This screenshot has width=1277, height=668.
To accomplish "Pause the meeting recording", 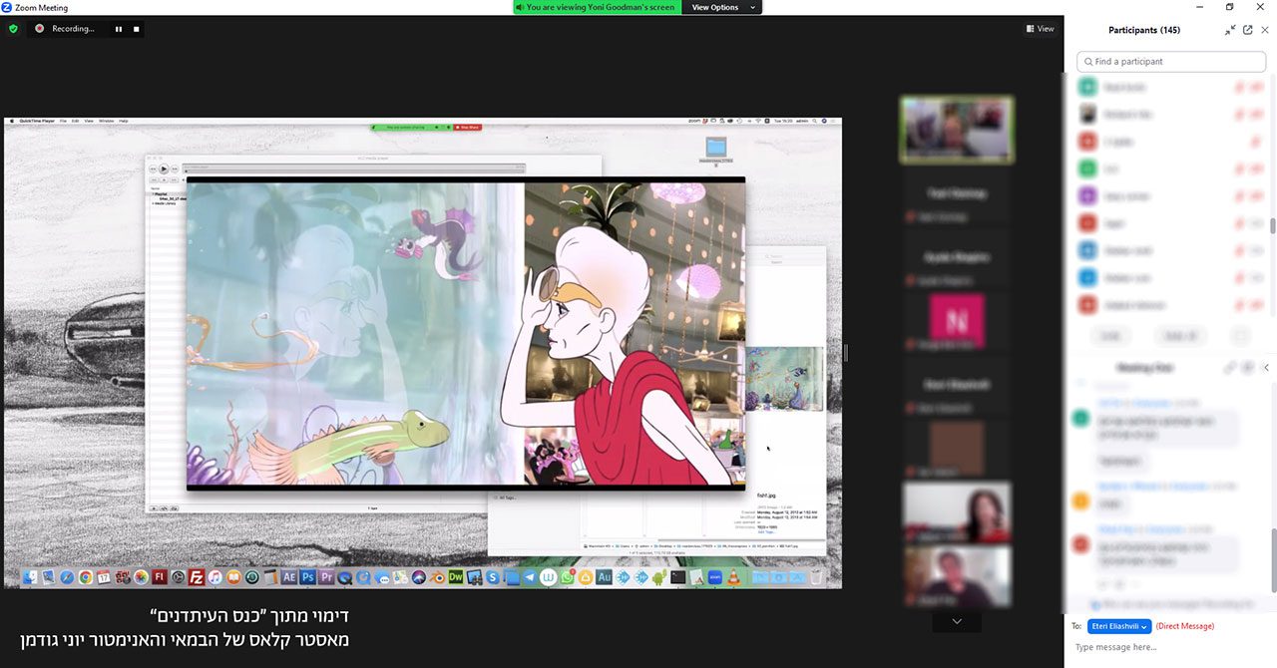I will [119, 29].
